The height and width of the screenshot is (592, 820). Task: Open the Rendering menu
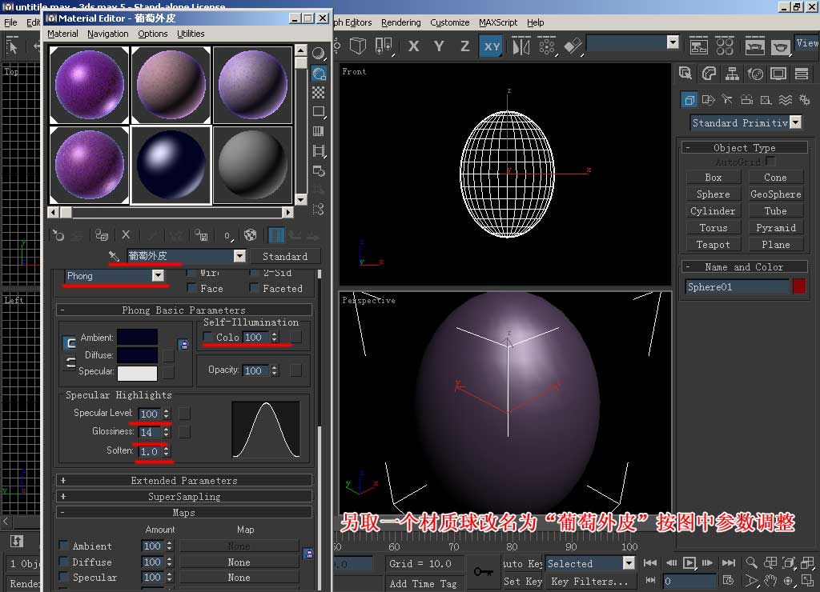(400, 22)
